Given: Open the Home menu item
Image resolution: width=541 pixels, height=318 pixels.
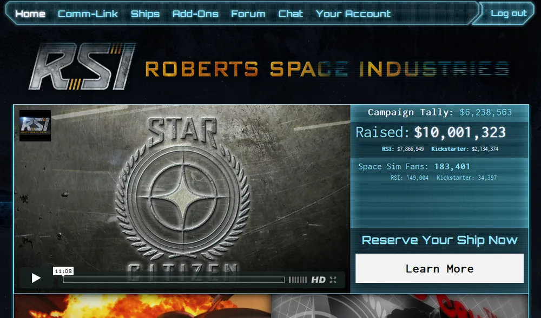Looking at the screenshot, I should 30,13.
